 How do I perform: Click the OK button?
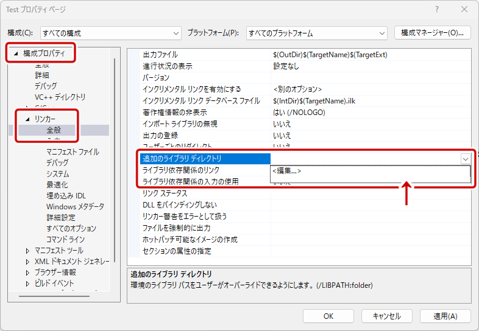point(328,316)
